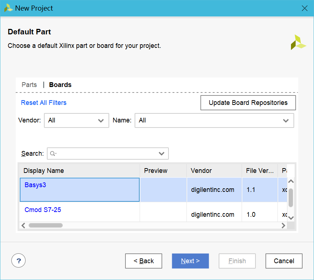Click the Next > button
The image size is (314, 280).
(x=190, y=261)
